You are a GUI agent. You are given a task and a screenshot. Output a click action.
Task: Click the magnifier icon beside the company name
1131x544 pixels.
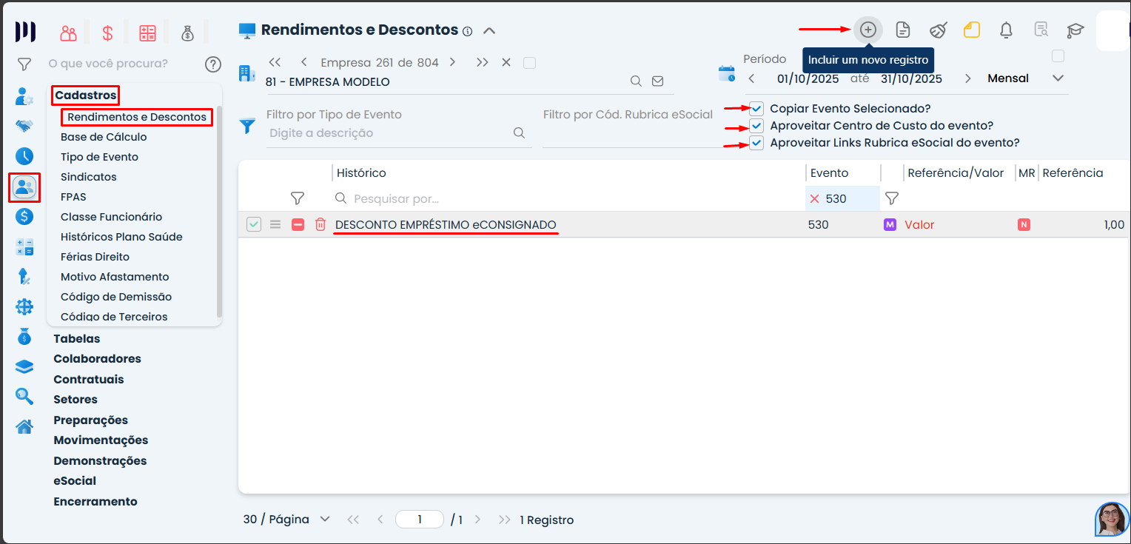click(x=636, y=81)
